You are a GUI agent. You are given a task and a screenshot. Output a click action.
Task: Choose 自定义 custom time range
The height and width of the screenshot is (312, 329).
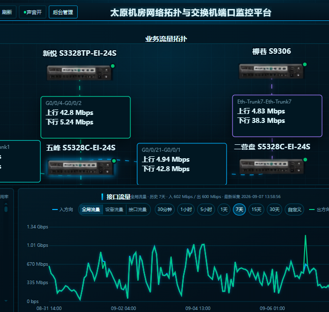[x=294, y=209]
